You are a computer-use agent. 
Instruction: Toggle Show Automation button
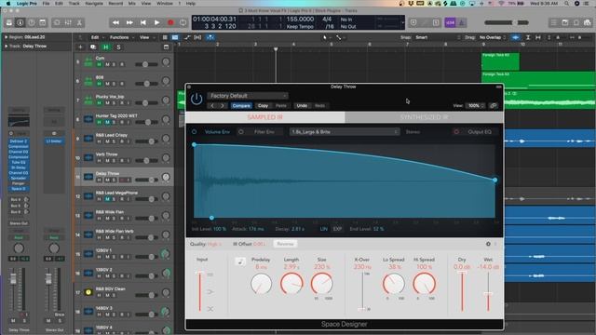coord(187,37)
